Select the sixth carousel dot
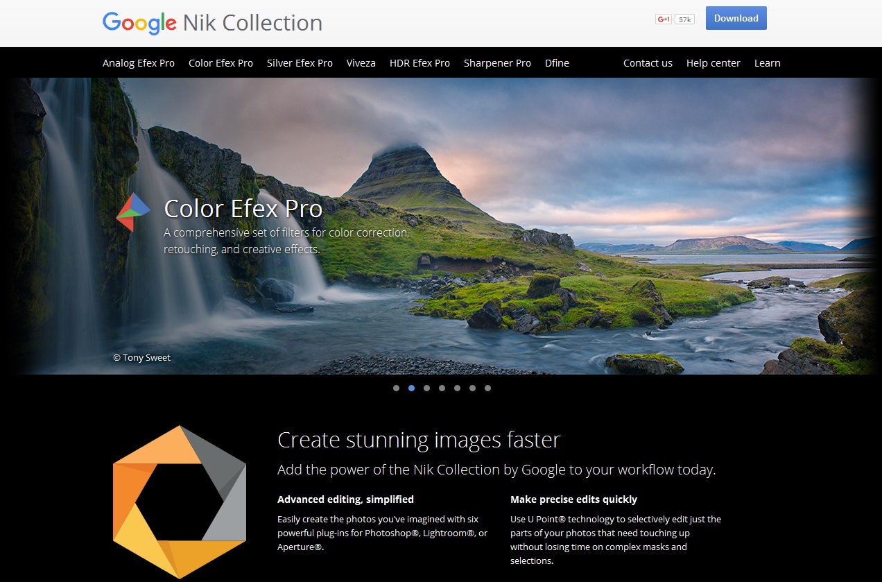 (473, 388)
